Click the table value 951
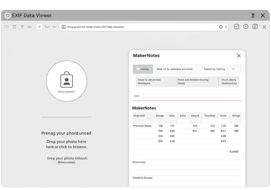The image size is (271, 190). pos(195,131)
